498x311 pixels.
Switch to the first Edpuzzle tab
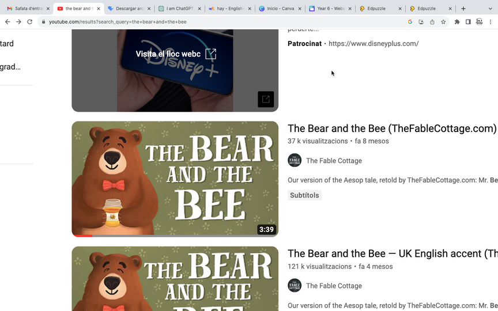[379, 9]
